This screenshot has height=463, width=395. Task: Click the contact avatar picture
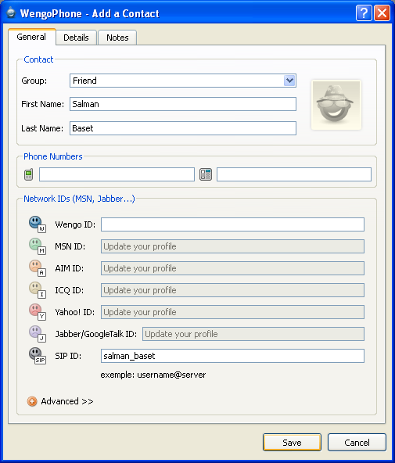click(x=336, y=105)
